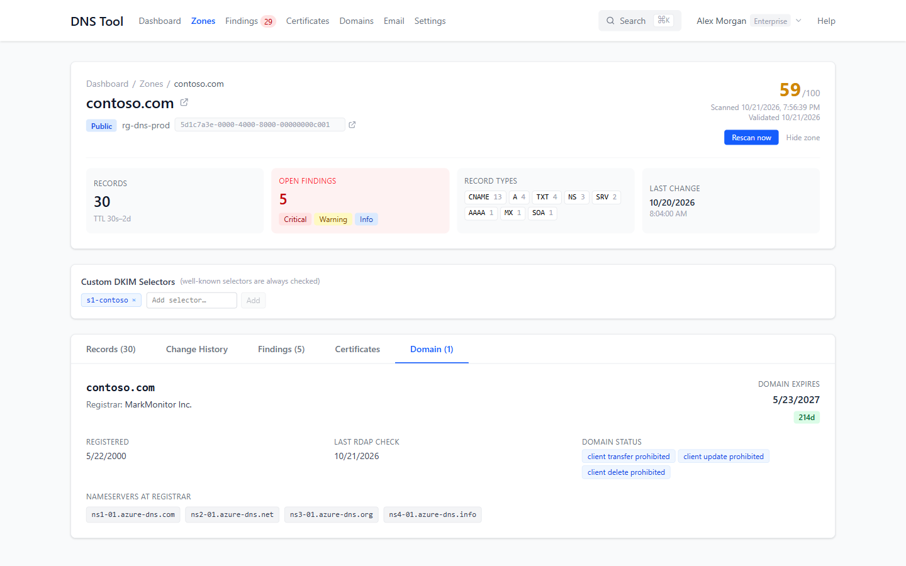Select the MX 1 record type chip

(x=513, y=213)
